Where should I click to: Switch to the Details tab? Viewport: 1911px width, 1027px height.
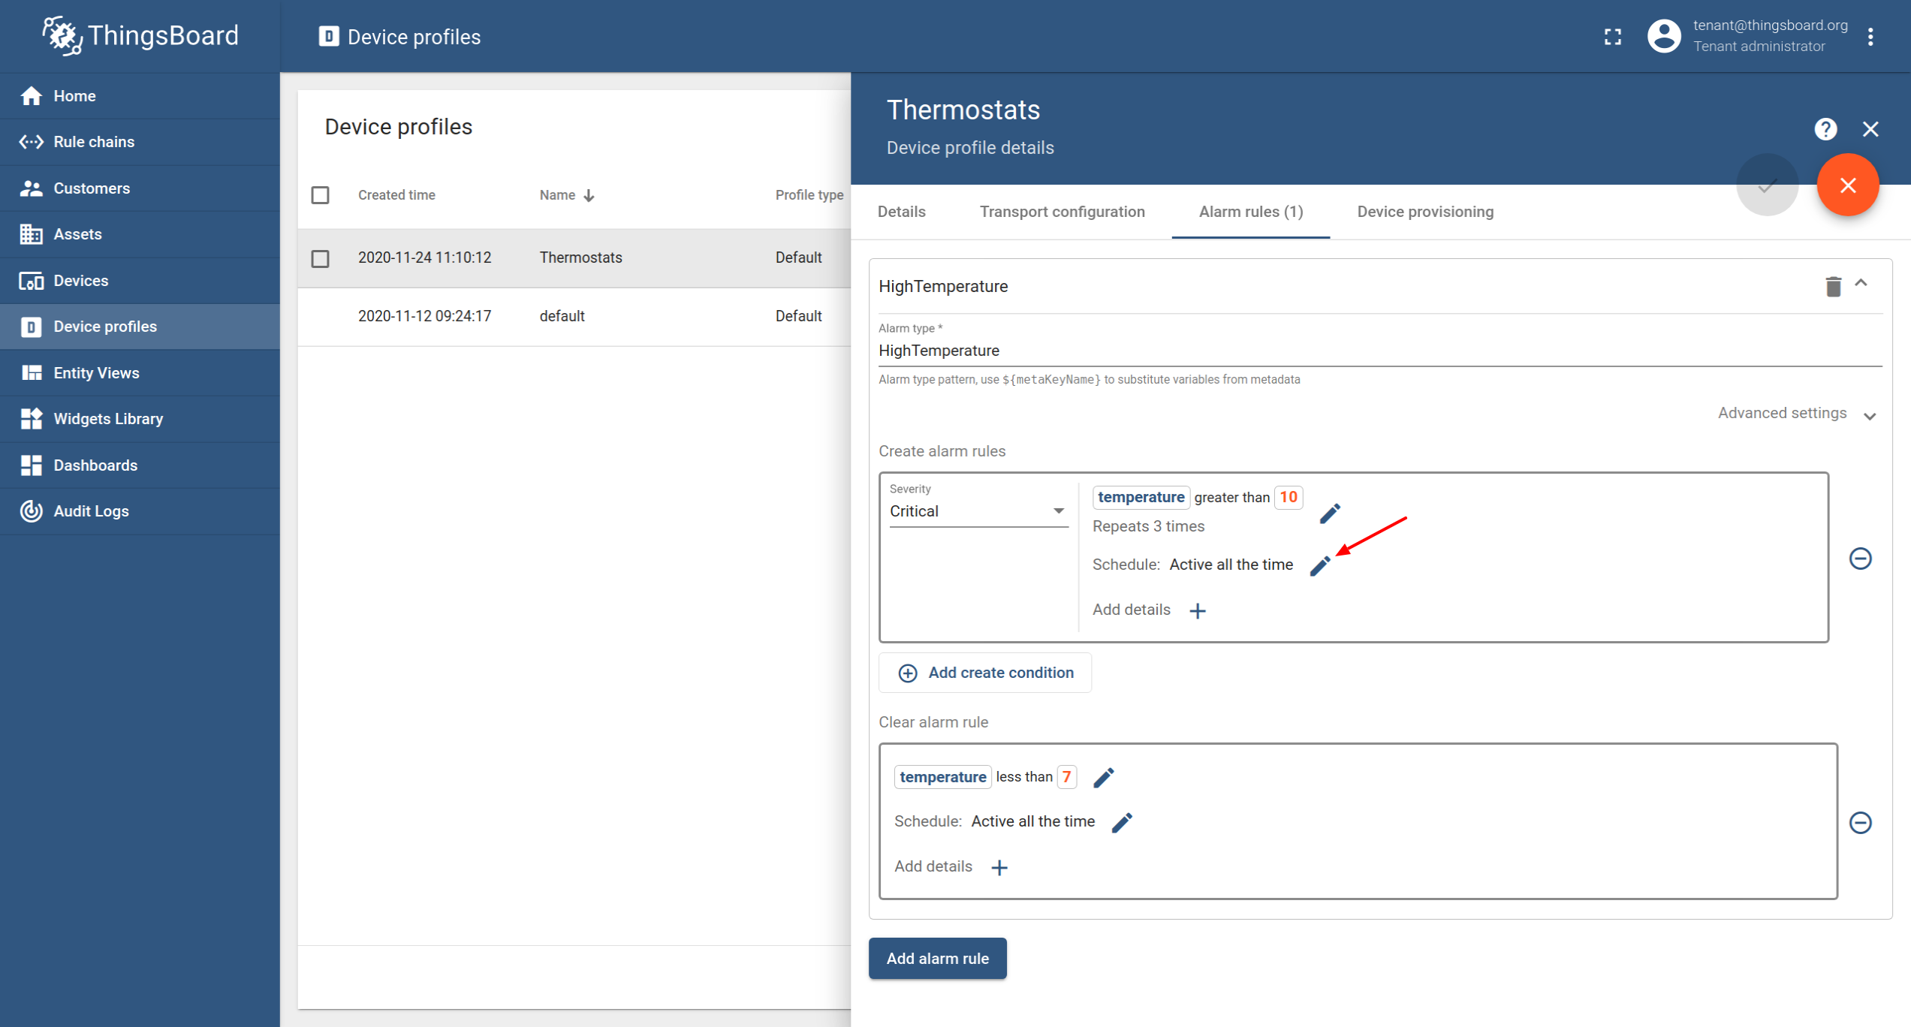[x=901, y=212]
